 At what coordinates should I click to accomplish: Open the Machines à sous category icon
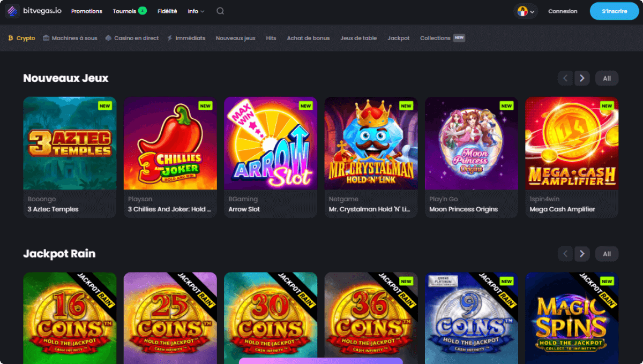[47, 38]
